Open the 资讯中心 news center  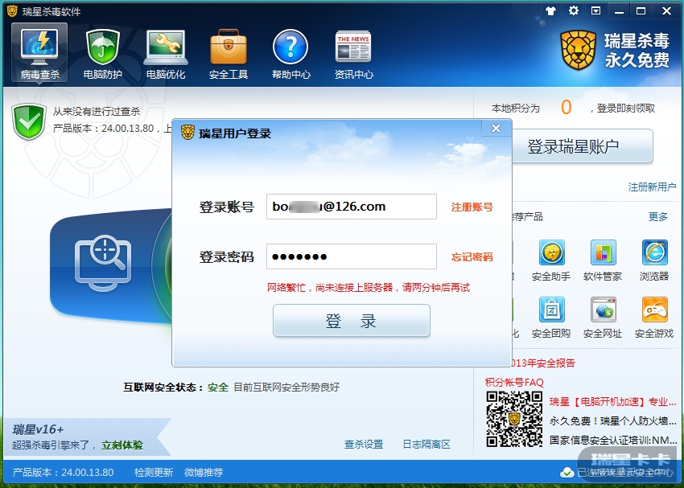(354, 54)
